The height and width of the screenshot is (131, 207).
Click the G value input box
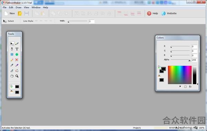pos(194,51)
